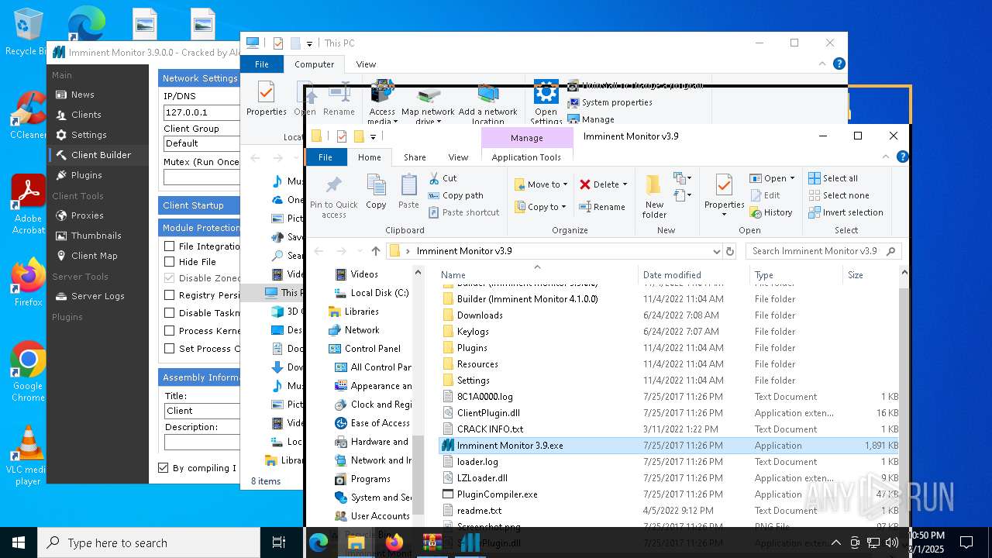The height and width of the screenshot is (558, 992).
Task: Open Proxies under Client Tools
Action: pos(87,215)
